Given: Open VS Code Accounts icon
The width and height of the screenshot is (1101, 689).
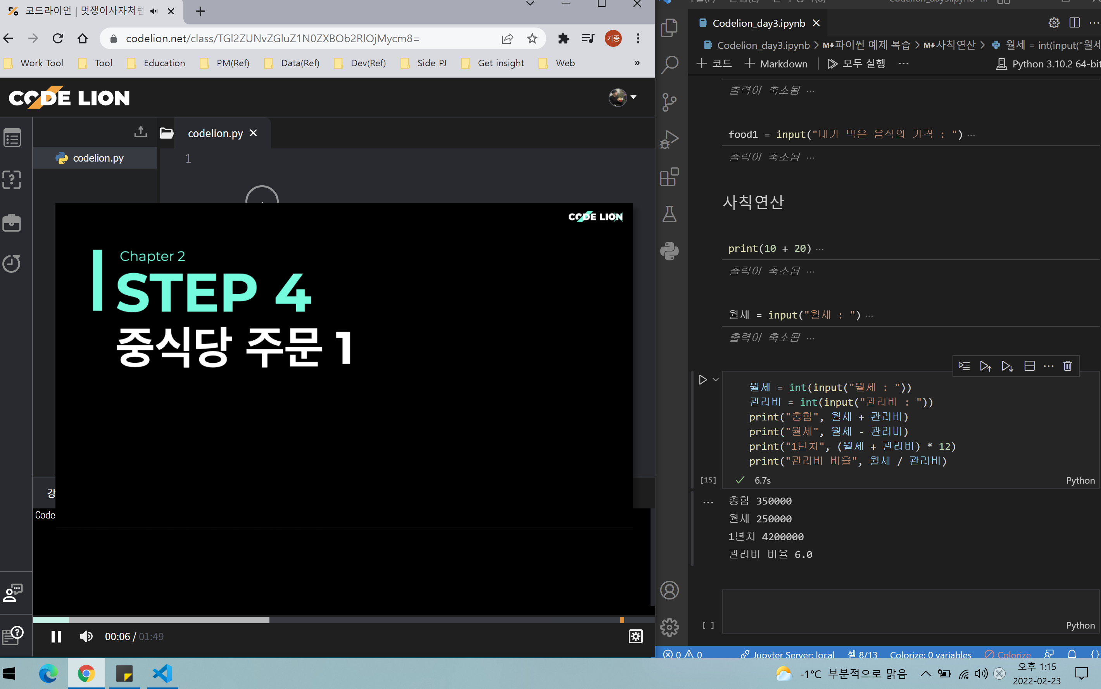Looking at the screenshot, I should [669, 590].
